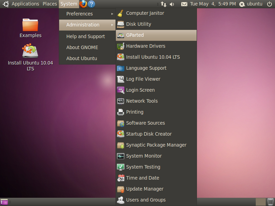Screen dimensions: 275x206
Task: Click the Startup Disk Creator icon
Action: [121, 134]
